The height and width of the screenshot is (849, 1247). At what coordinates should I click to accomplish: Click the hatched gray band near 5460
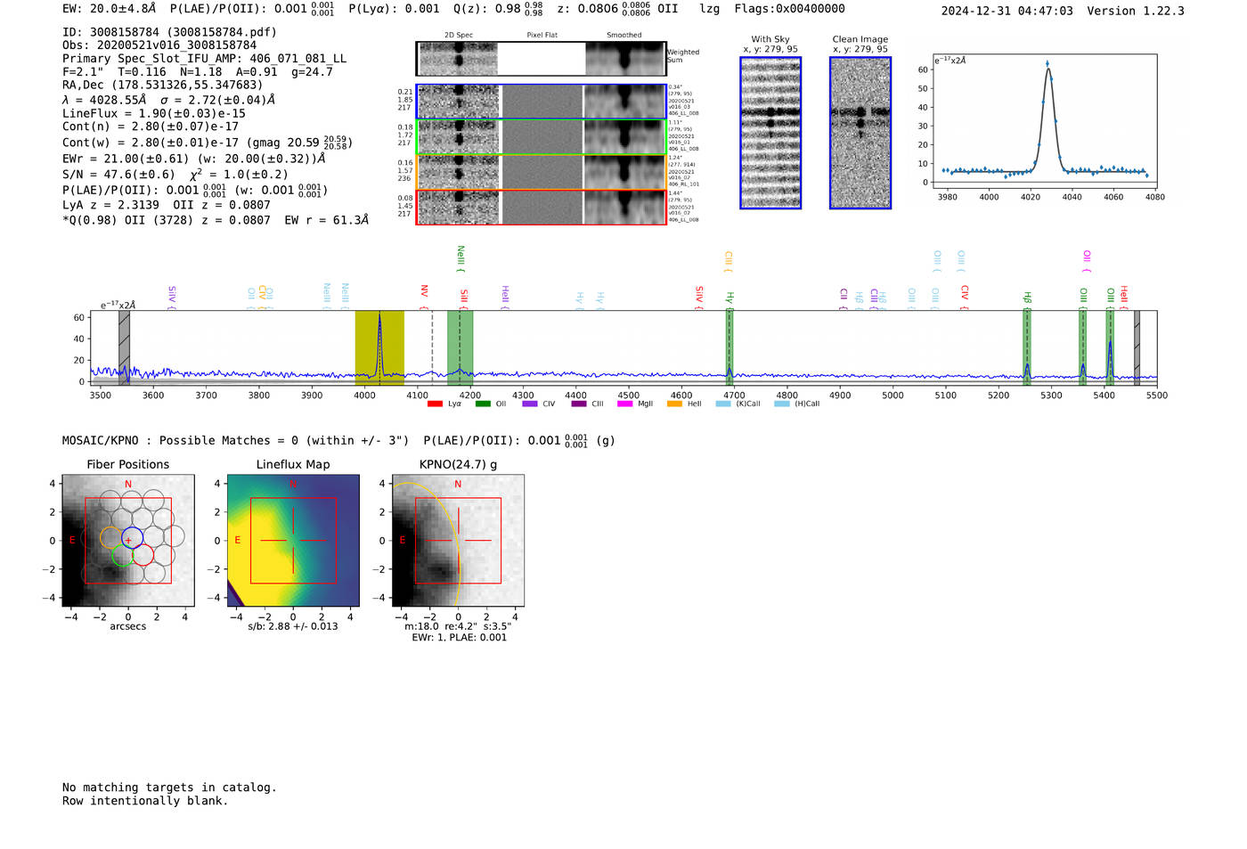(x=1137, y=347)
